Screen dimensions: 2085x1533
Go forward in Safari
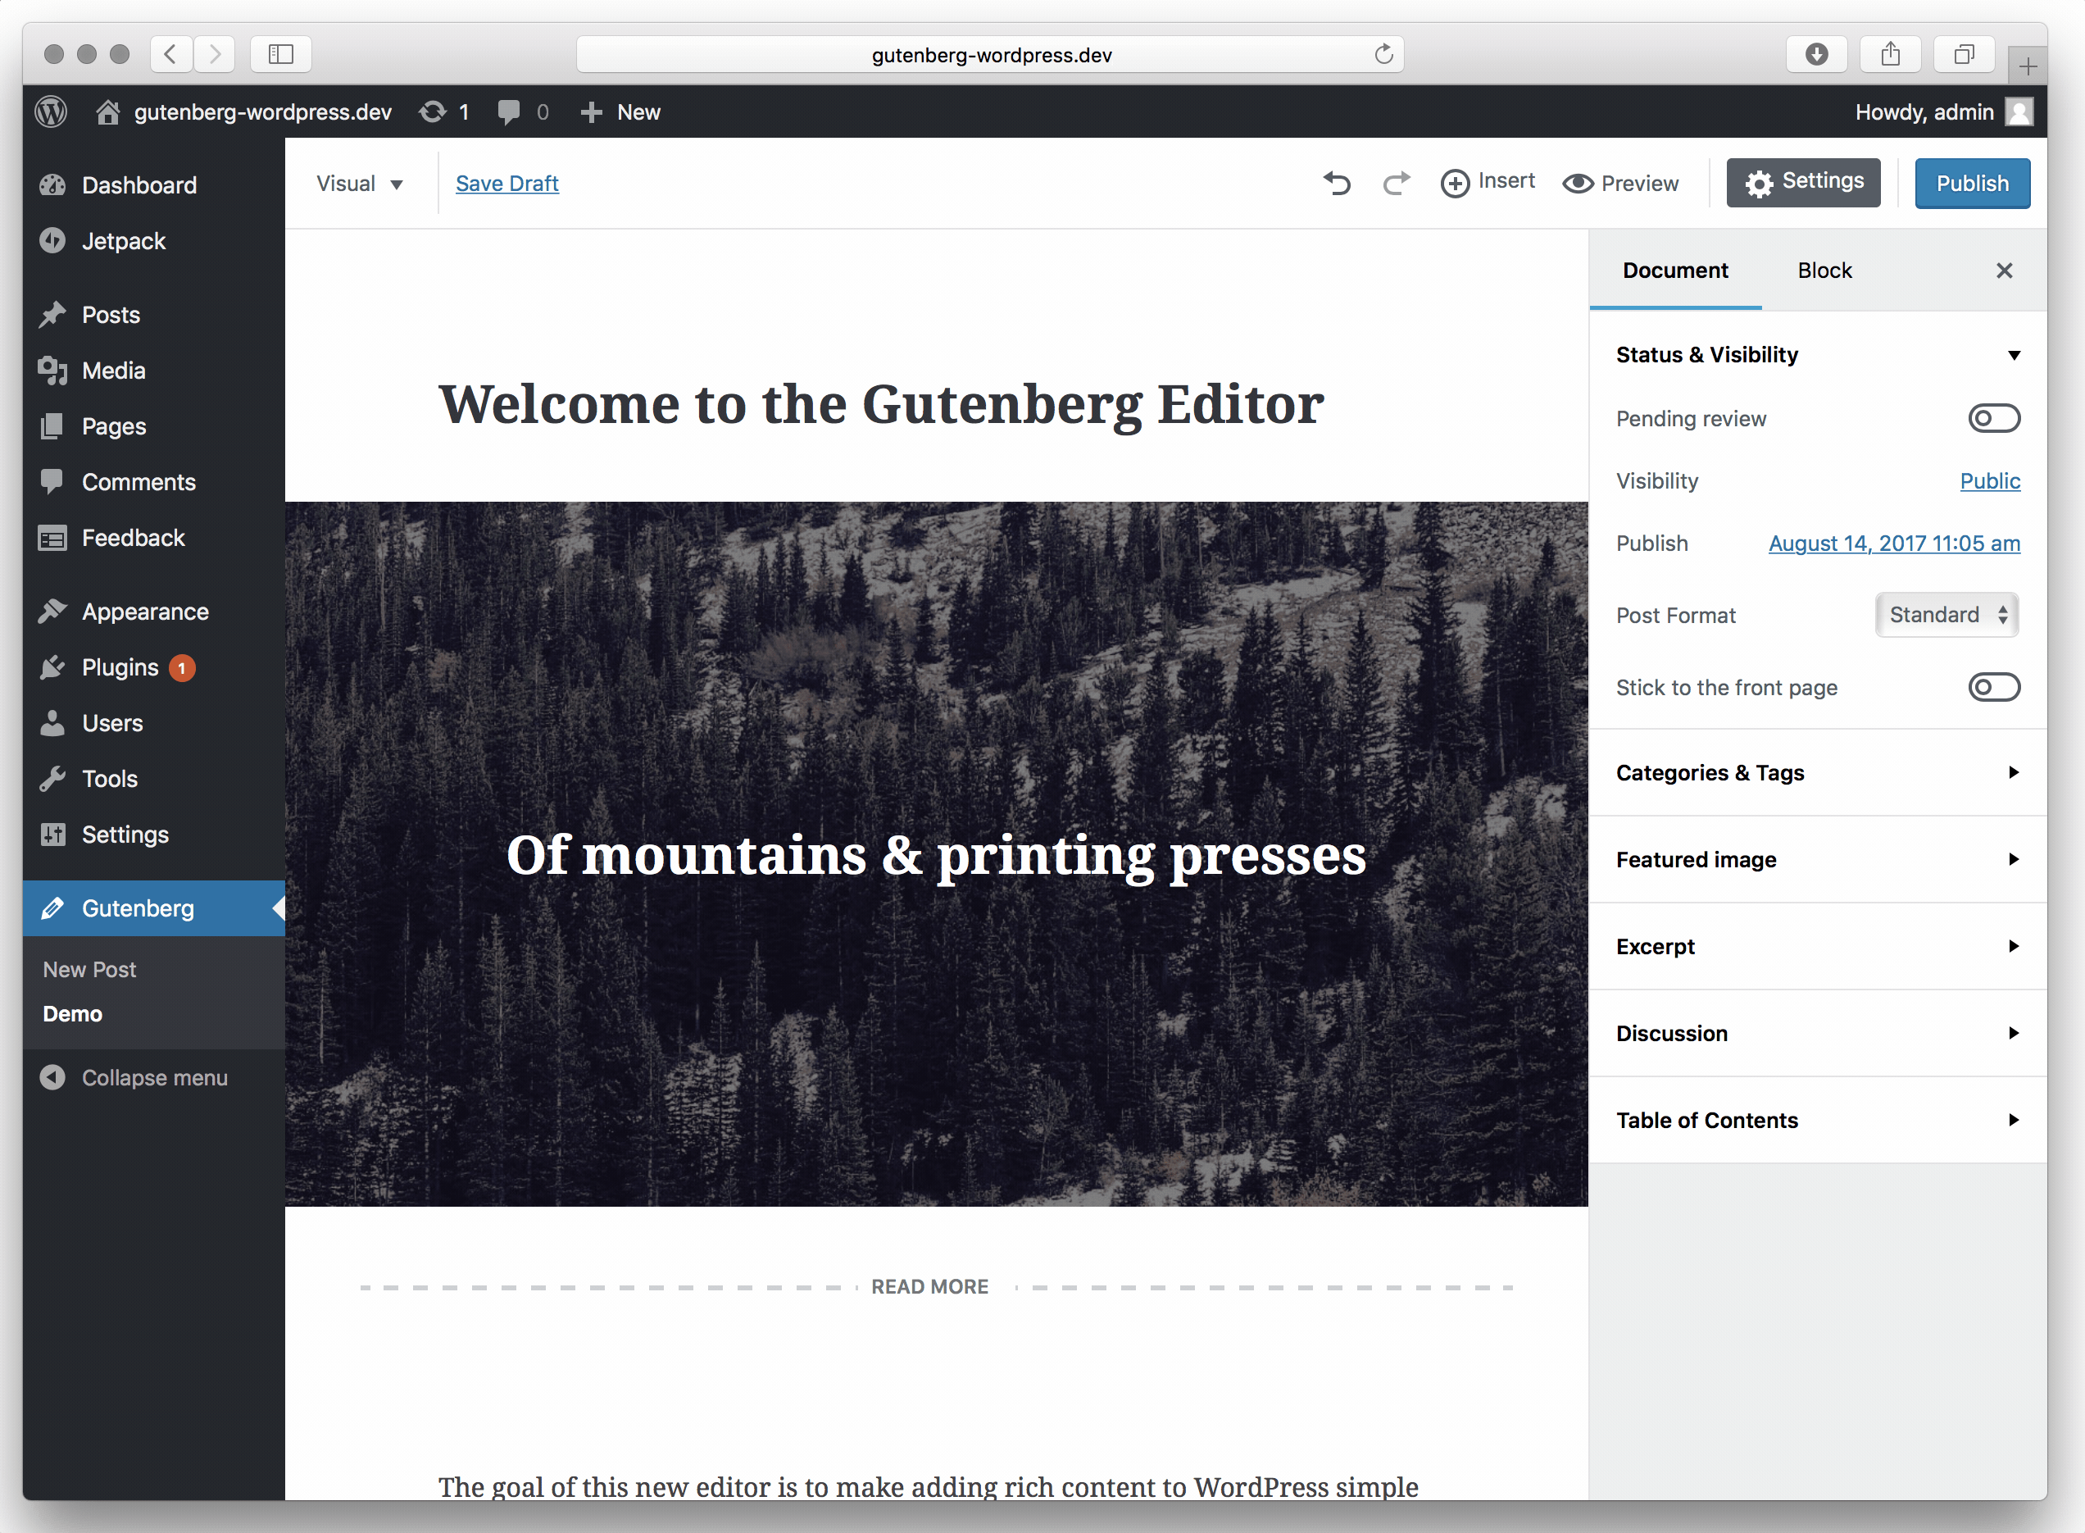coord(214,54)
